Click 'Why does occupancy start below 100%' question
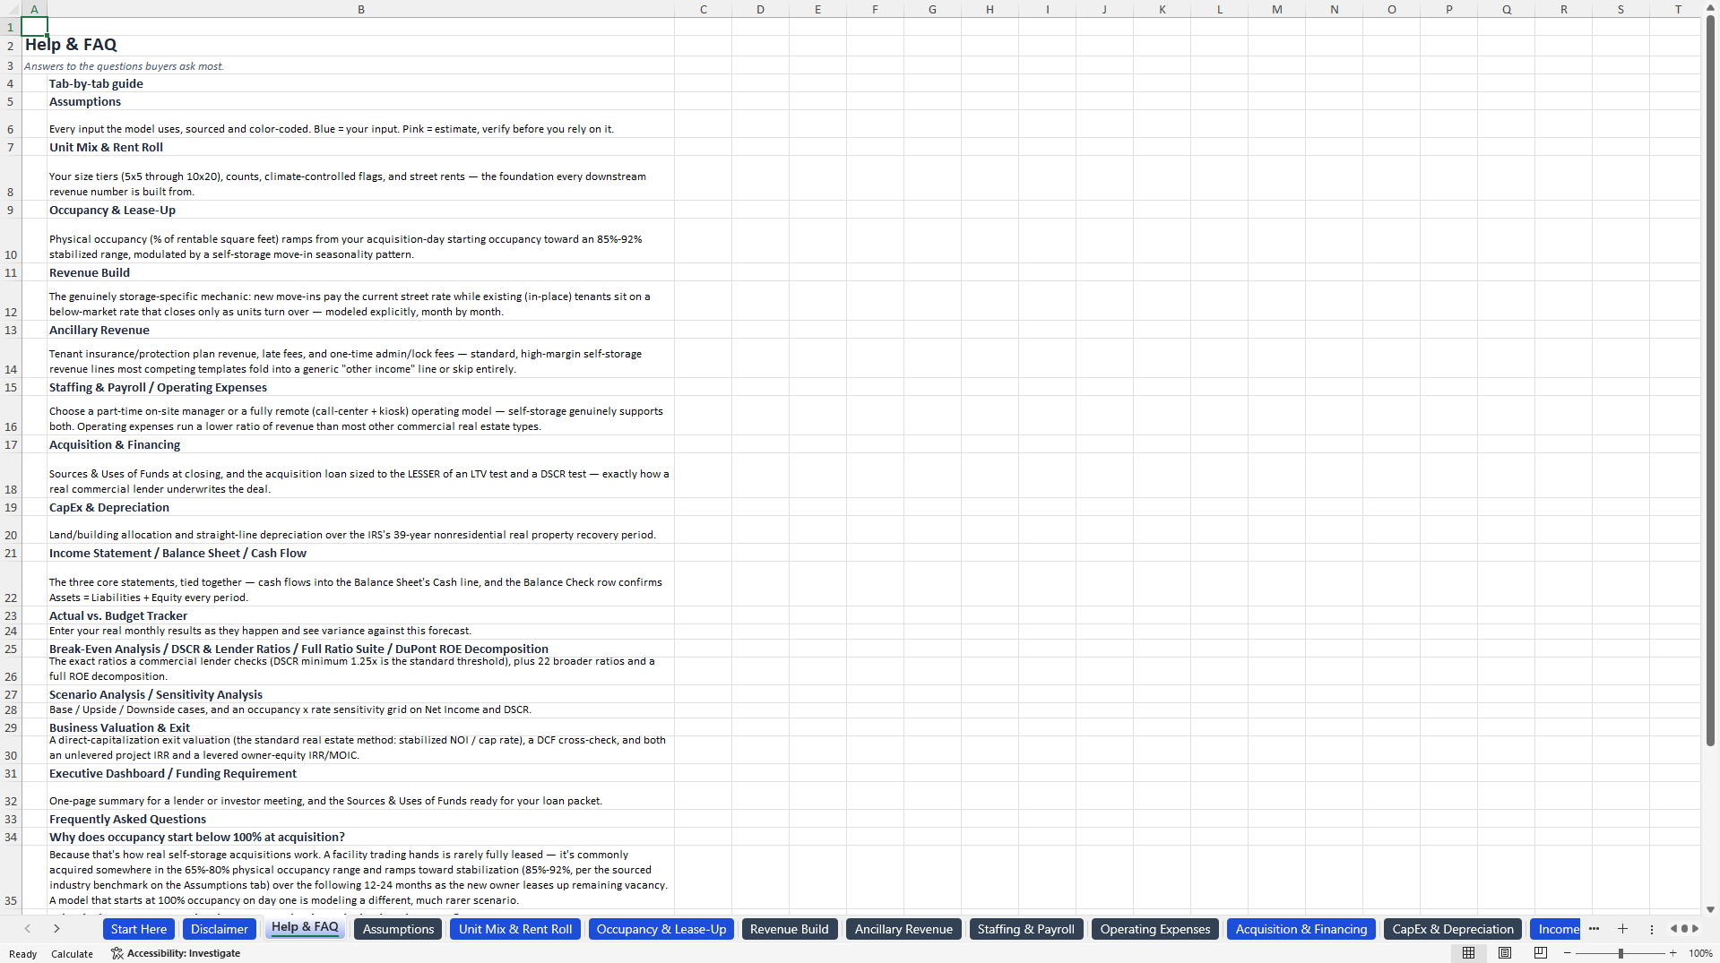The height and width of the screenshot is (963, 1720). click(x=197, y=837)
